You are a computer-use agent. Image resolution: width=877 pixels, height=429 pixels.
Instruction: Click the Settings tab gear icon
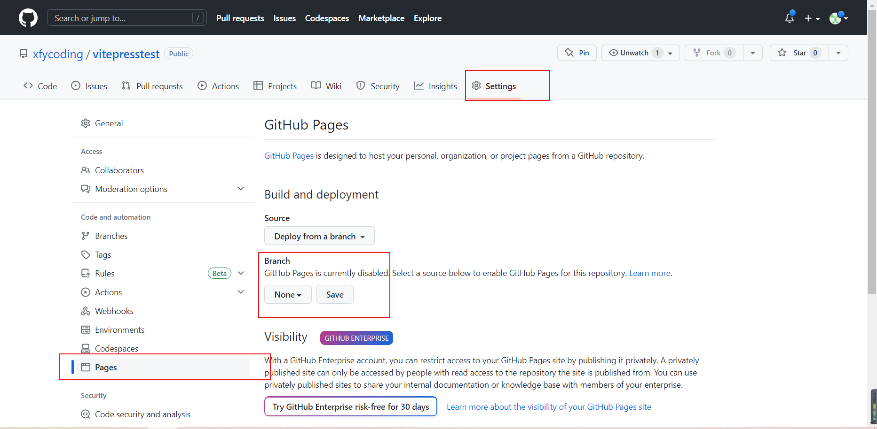coord(476,85)
